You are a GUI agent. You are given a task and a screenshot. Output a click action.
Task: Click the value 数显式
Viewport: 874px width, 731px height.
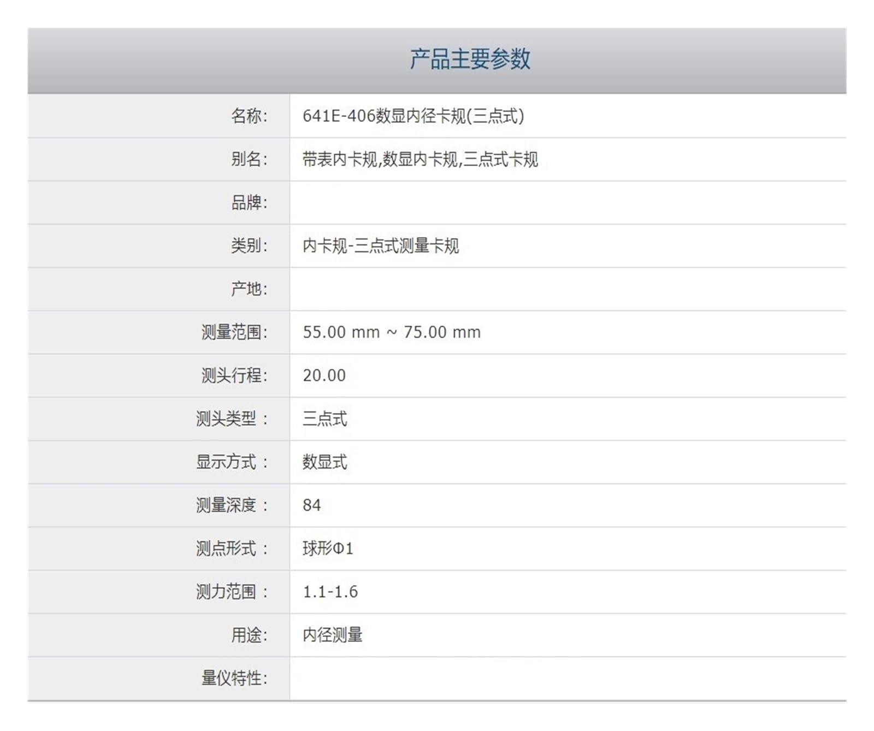coord(325,462)
